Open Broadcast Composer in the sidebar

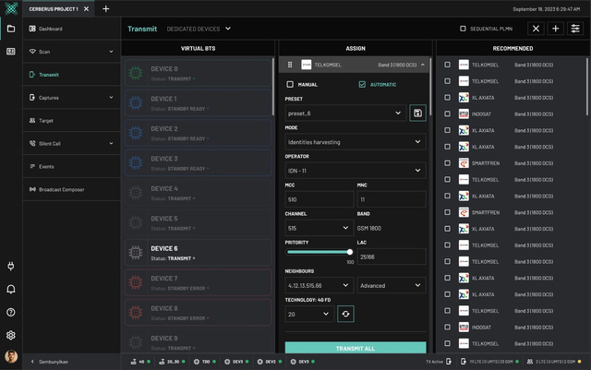[x=61, y=189]
